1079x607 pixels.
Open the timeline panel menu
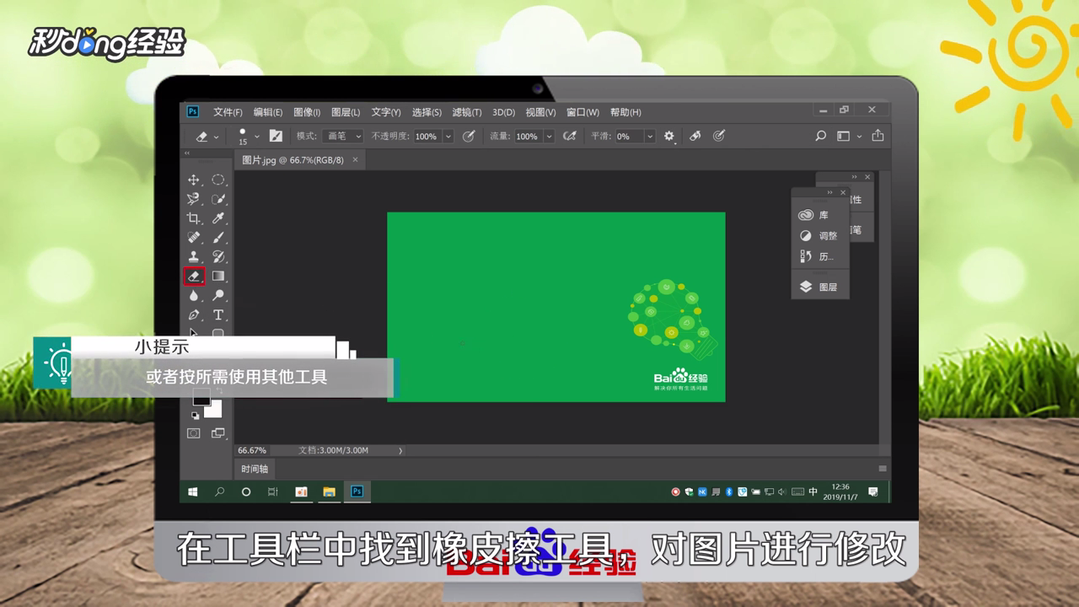pyautogui.click(x=883, y=469)
